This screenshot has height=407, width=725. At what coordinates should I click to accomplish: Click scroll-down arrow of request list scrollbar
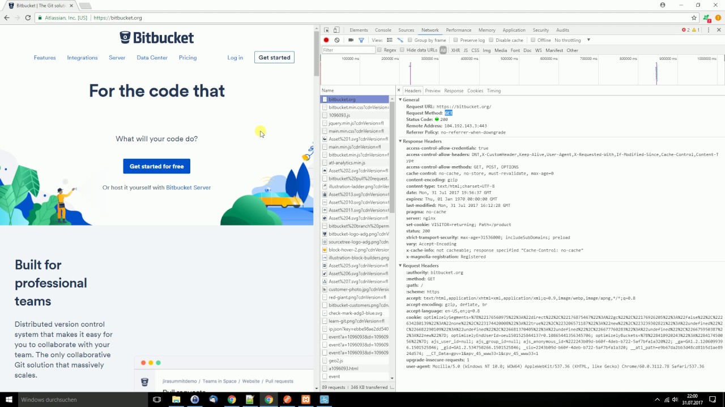point(392,378)
